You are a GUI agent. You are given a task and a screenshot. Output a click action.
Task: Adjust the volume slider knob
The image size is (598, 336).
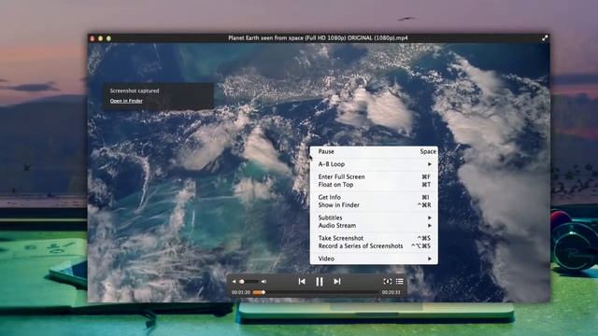pos(242,282)
